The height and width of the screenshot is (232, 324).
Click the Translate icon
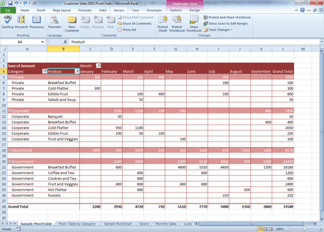54,22
